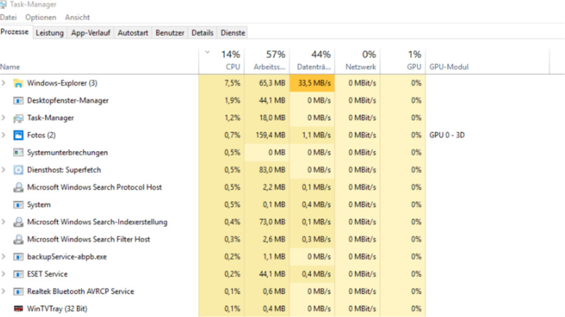Click the Systemunterbrechungen process icon

pyautogui.click(x=18, y=152)
